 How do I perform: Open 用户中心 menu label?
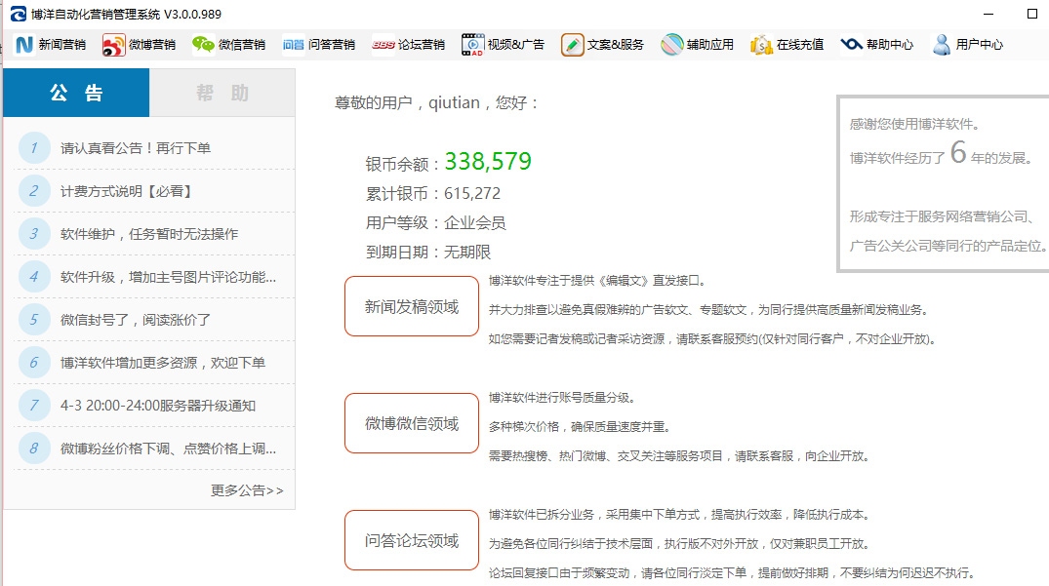point(980,45)
